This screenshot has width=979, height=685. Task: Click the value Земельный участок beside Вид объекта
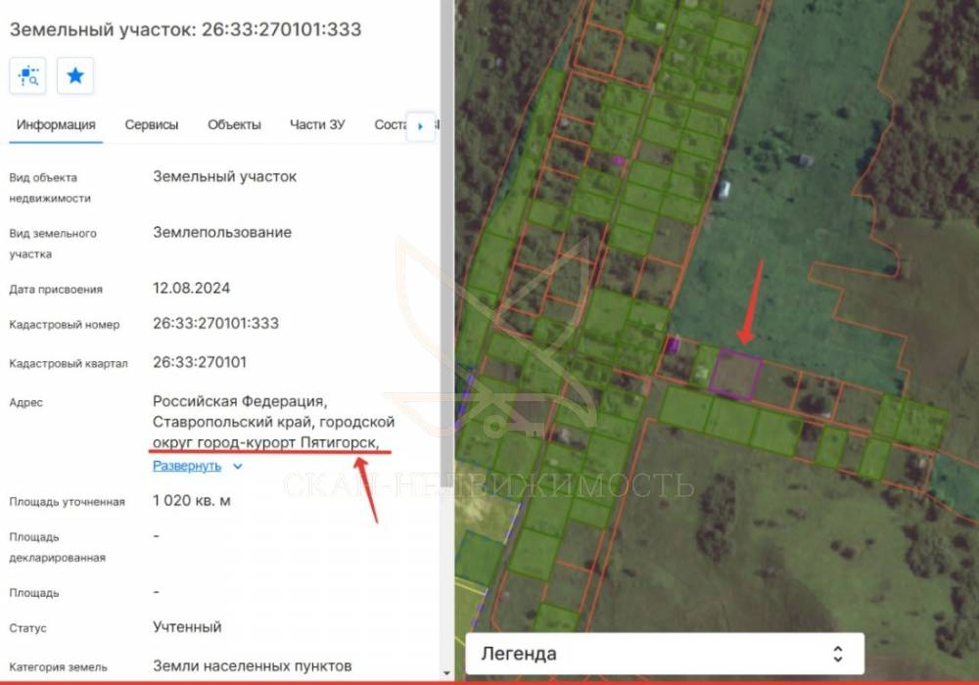click(225, 176)
